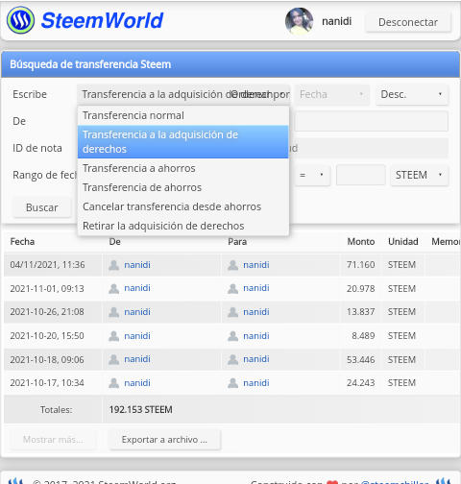Open sender nanidi link in 2021-10-20 row
The width and height of the screenshot is (461, 484).
(x=137, y=336)
